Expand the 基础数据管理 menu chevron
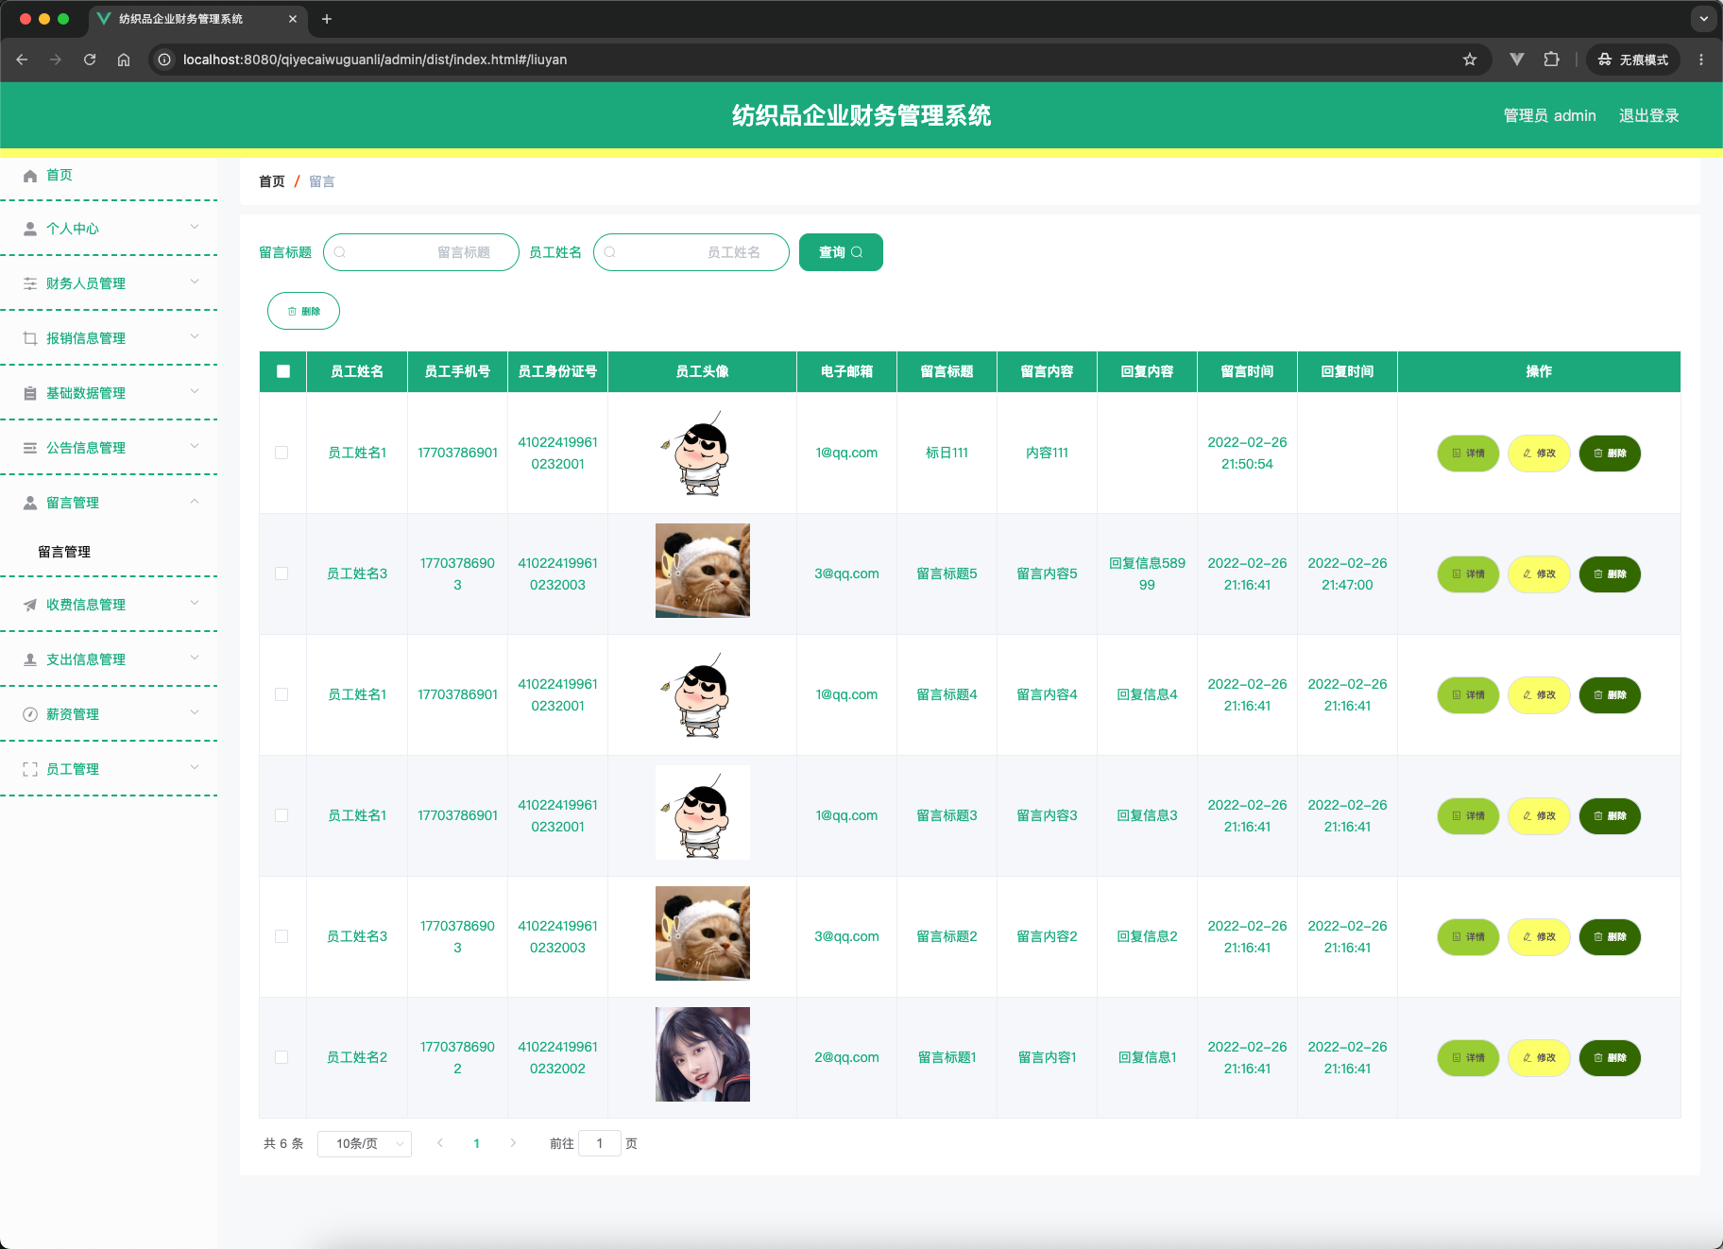 [195, 391]
